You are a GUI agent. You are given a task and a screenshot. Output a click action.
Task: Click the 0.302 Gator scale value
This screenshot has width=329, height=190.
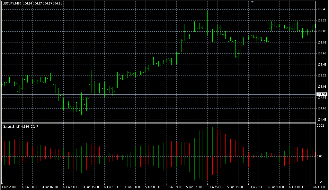pos(321,125)
